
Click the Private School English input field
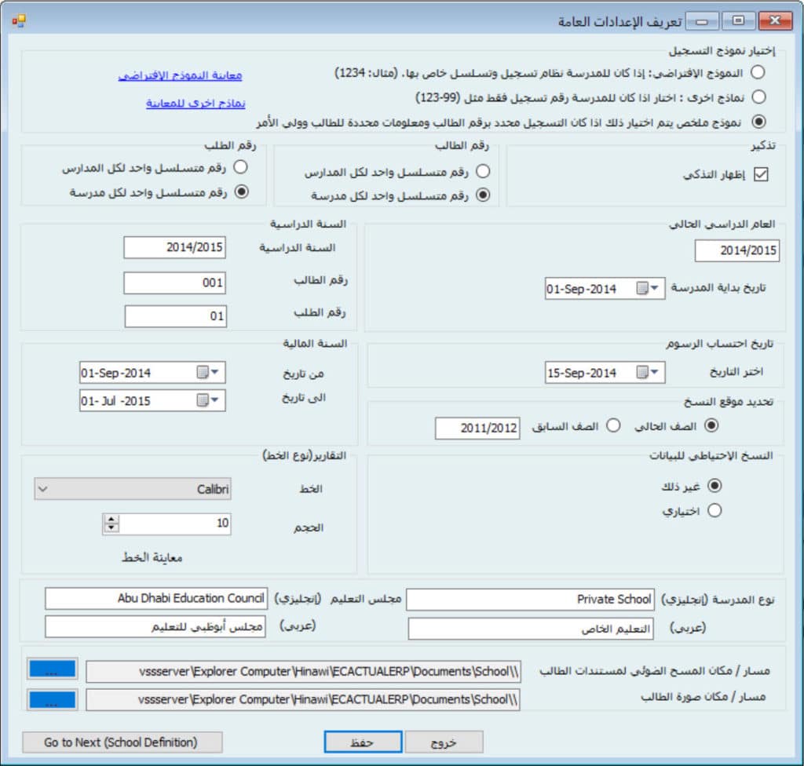click(530, 600)
